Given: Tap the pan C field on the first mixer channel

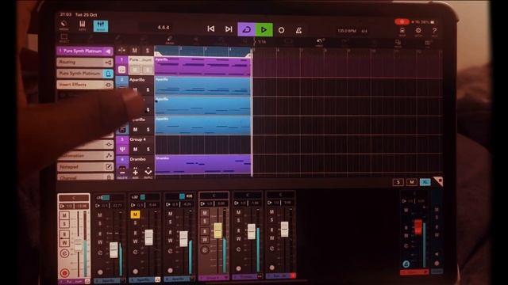Looking at the screenshot, I should (74, 198).
